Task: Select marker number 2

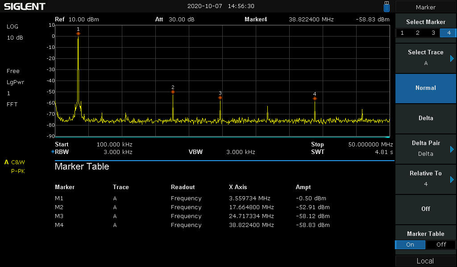Action: click(x=418, y=33)
